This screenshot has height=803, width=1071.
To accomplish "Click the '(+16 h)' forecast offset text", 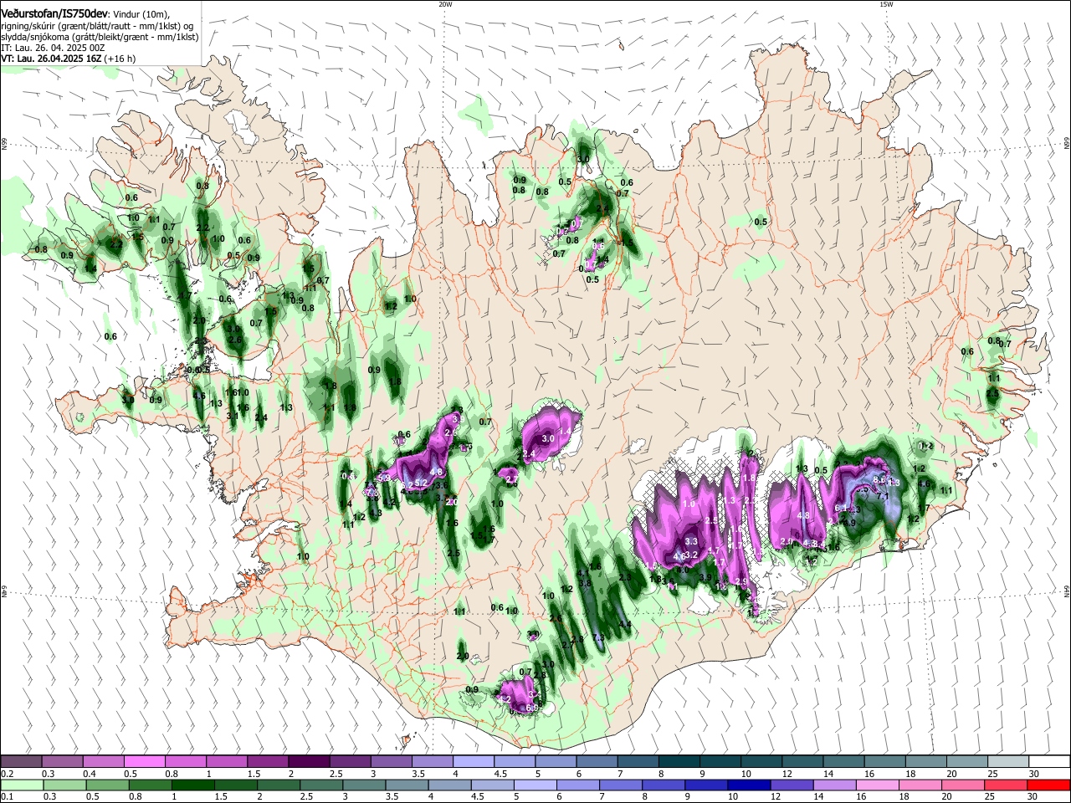I will 121,59.
